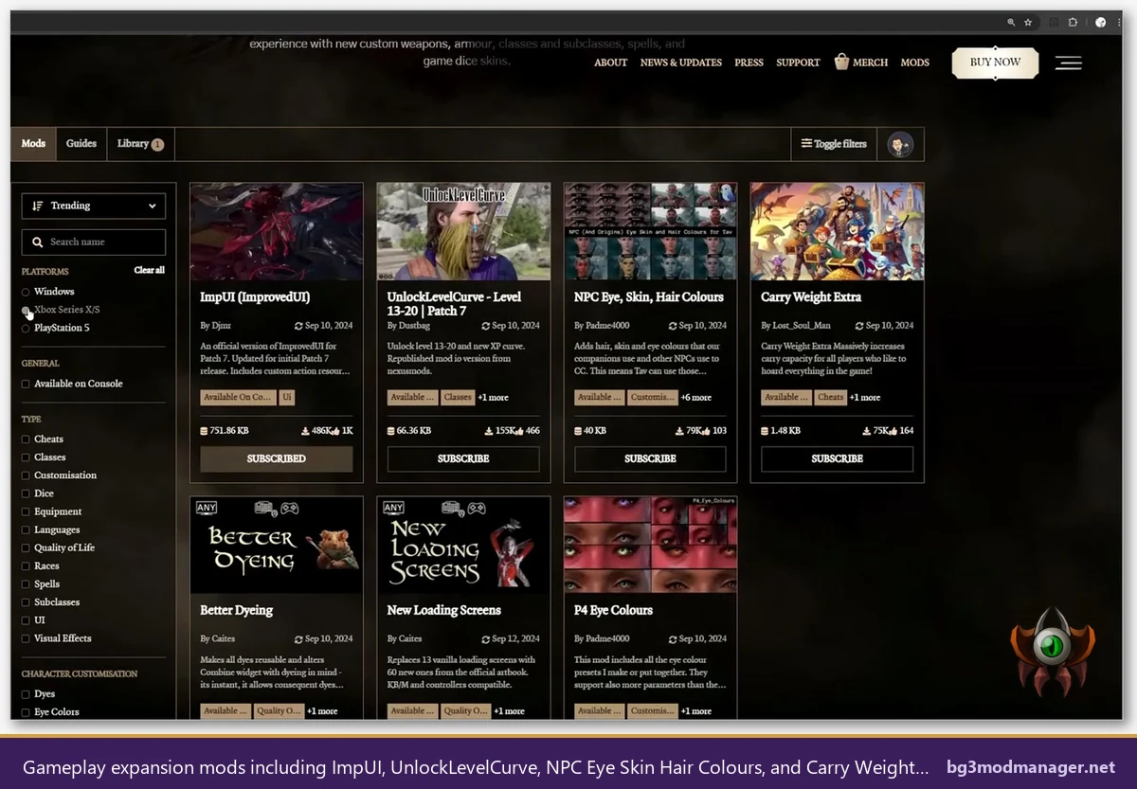Click the Clear all filters link
Image resolution: width=1137 pixels, height=789 pixels.
click(150, 271)
